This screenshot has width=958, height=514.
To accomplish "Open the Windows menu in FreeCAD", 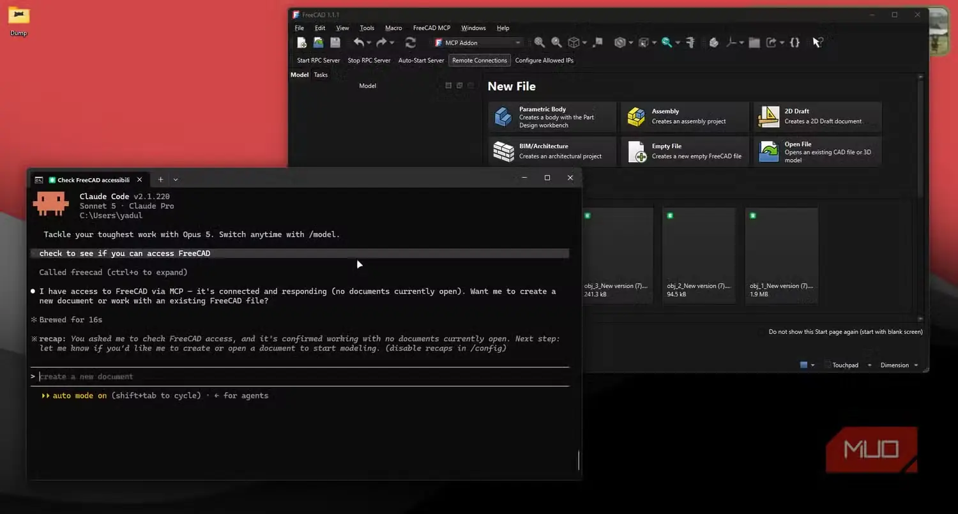I will pyautogui.click(x=474, y=28).
